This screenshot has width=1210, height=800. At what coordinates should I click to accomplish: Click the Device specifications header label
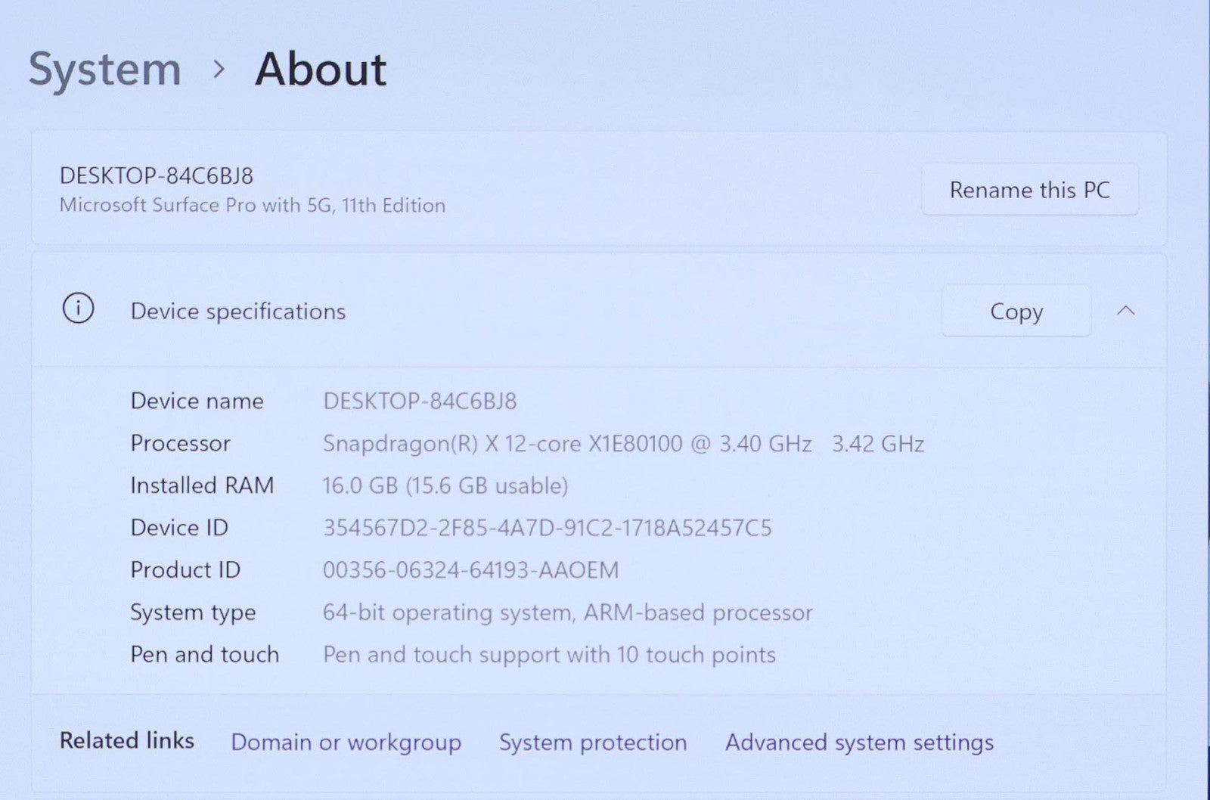point(237,312)
